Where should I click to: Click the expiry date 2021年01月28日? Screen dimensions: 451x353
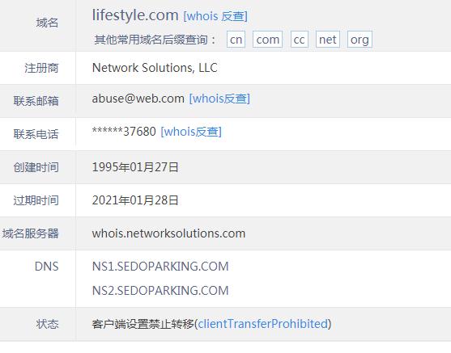[135, 200]
